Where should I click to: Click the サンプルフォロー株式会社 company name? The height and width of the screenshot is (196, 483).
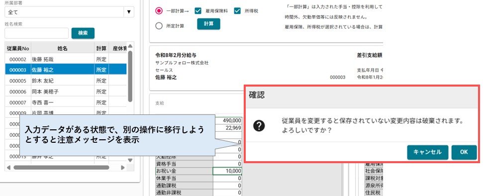pos(182,63)
